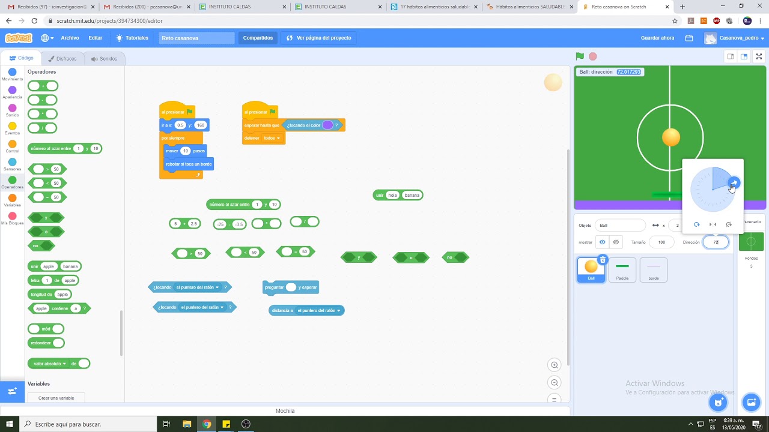Switch to small stage layout
Screen dimensions: 769x432
(x=731, y=56)
